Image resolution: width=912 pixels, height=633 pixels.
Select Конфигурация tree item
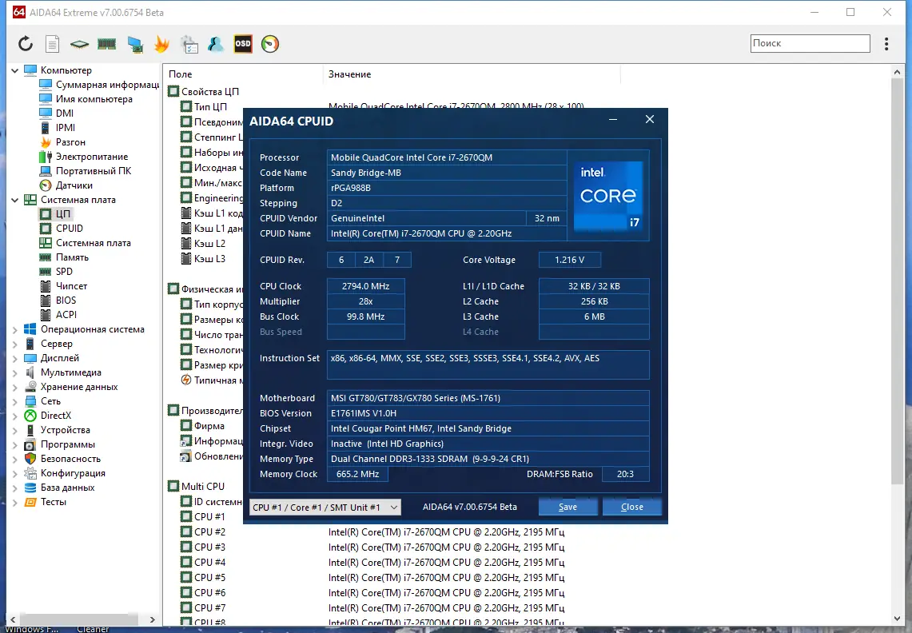coord(66,474)
